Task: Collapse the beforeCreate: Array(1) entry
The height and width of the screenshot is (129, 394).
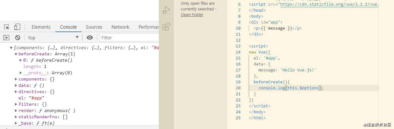Action: coord(16,54)
